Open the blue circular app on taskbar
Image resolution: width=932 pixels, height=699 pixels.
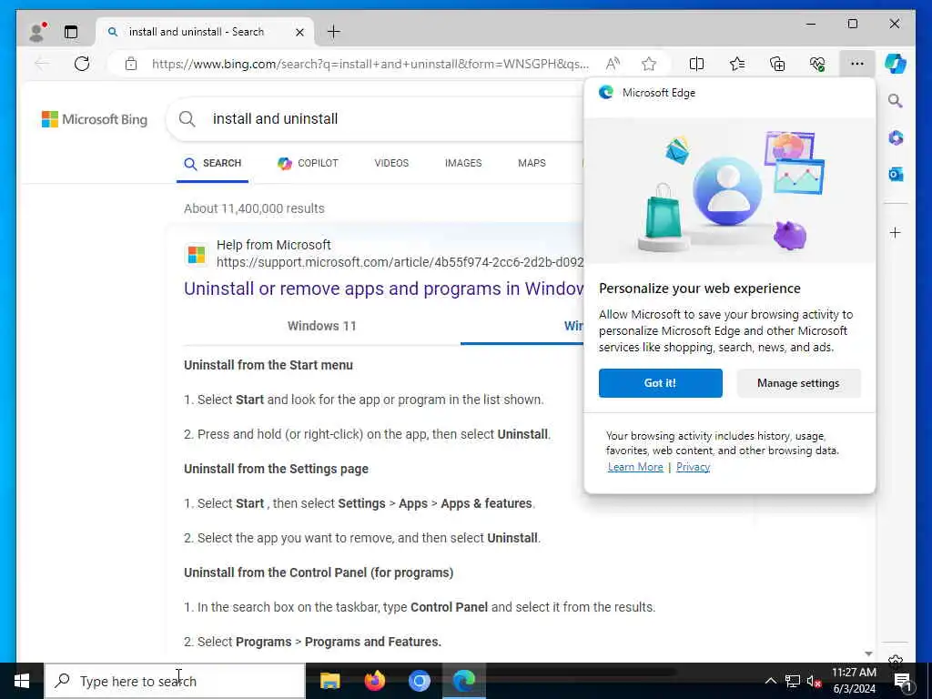click(419, 681)
